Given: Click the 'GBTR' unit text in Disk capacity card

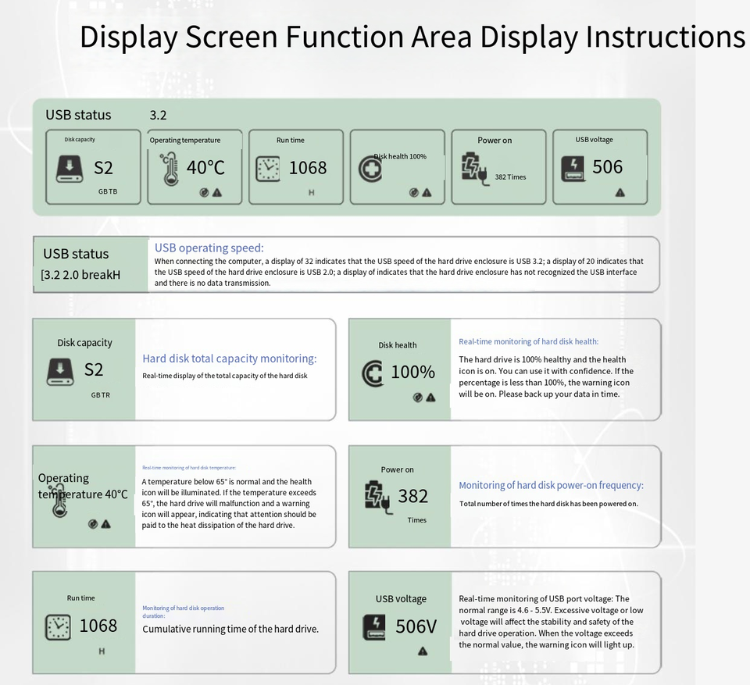Looking at the screenshot, I should pyautogui.click(x=101, y=395).
